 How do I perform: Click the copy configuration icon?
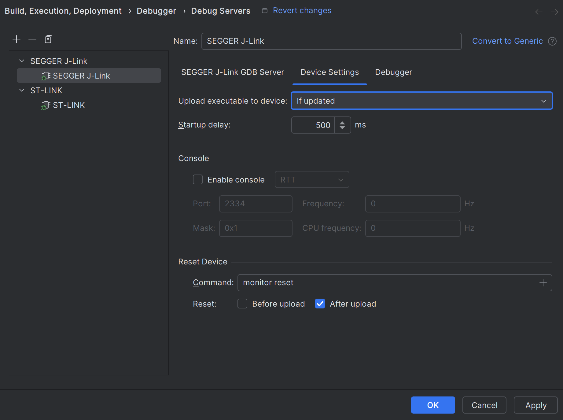coord(48,39)
